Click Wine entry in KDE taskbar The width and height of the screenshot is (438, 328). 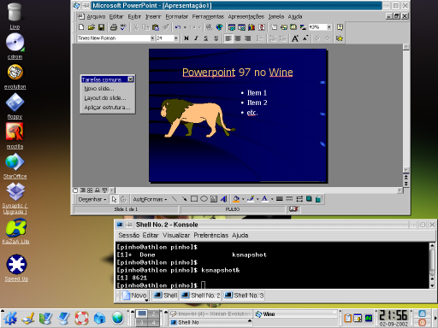coord(295,314)
